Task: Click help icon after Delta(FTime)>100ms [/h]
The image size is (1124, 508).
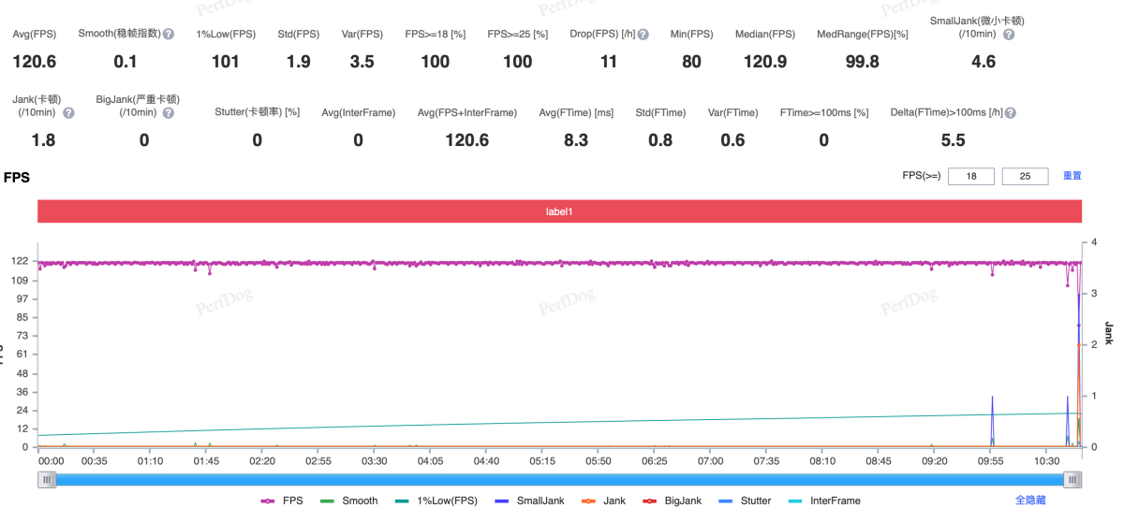Action: (1010, 113)
